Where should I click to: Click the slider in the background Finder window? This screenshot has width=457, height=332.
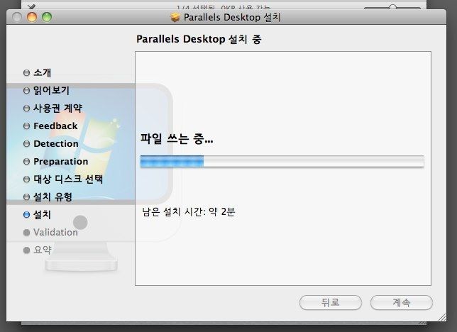(x=392, y=7)
